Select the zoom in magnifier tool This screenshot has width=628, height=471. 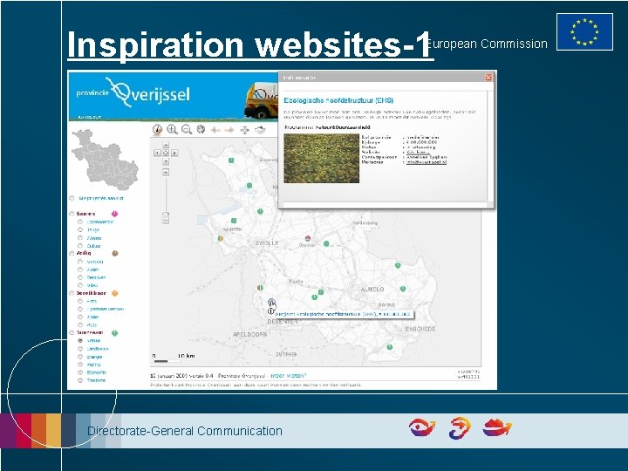tap(172, 129)
